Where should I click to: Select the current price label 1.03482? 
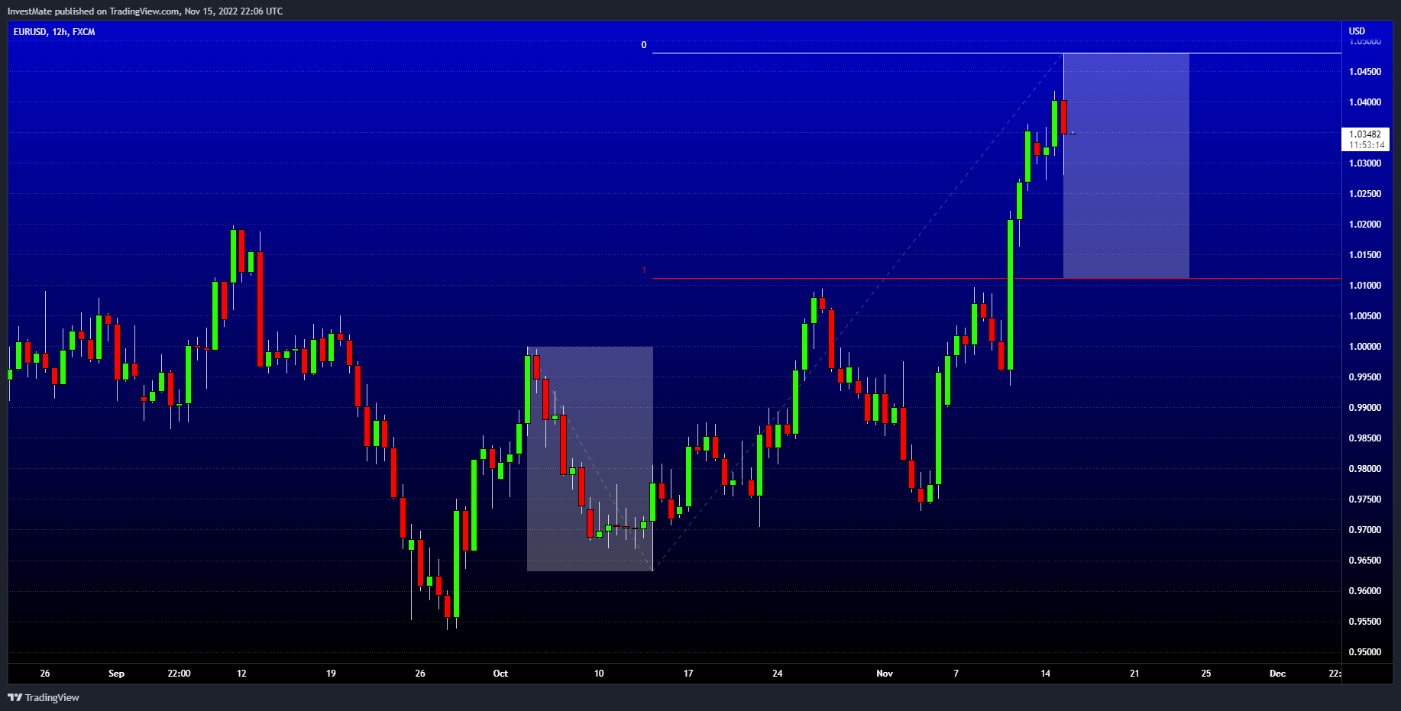(1365, 134)
